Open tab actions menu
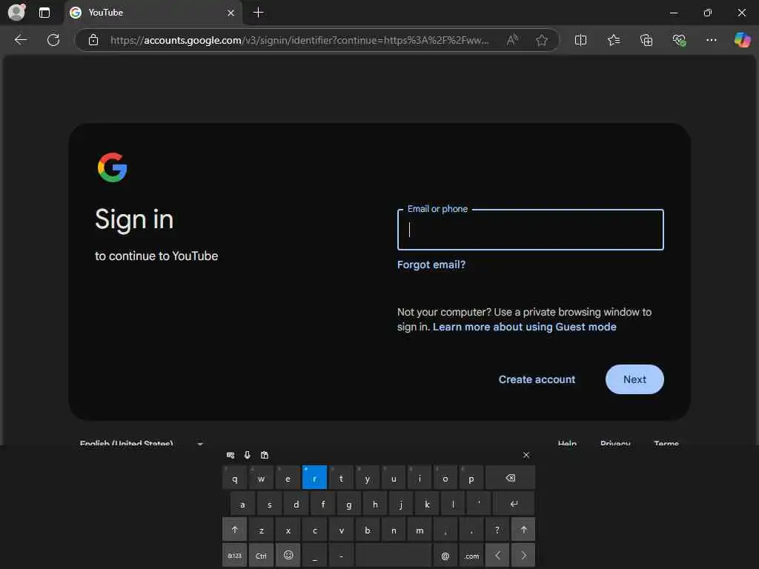The width and height of the screenshot is (759, 569). point(44,13)
